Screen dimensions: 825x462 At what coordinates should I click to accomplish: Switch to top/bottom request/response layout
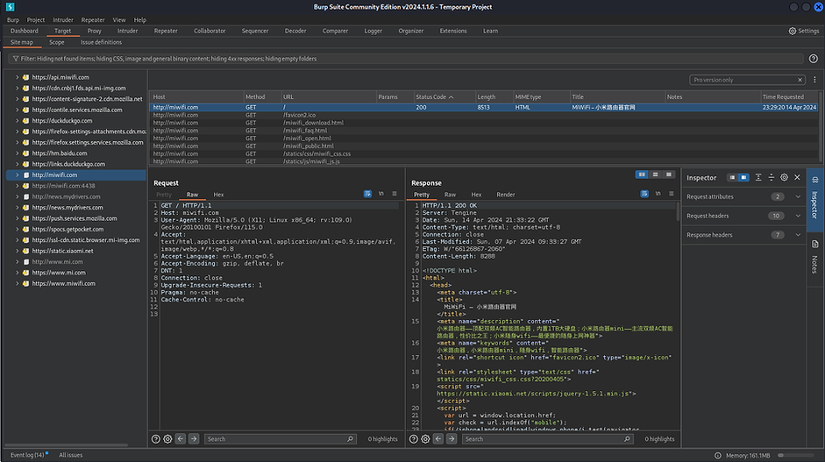(x=655, y=174)
